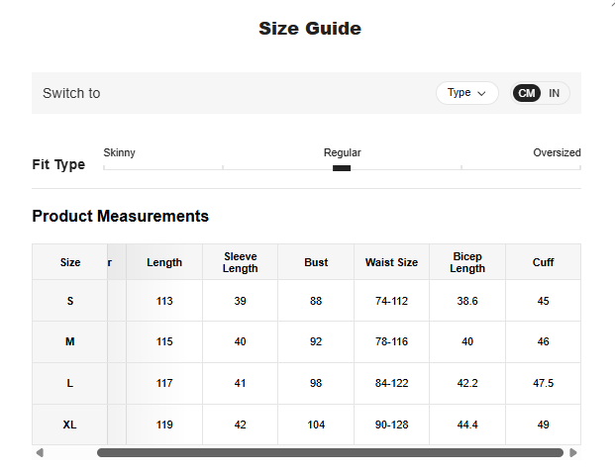This screenshot has width=615, height=472.
Task: Switch units to CM
Action: click(x=527, y=93)
